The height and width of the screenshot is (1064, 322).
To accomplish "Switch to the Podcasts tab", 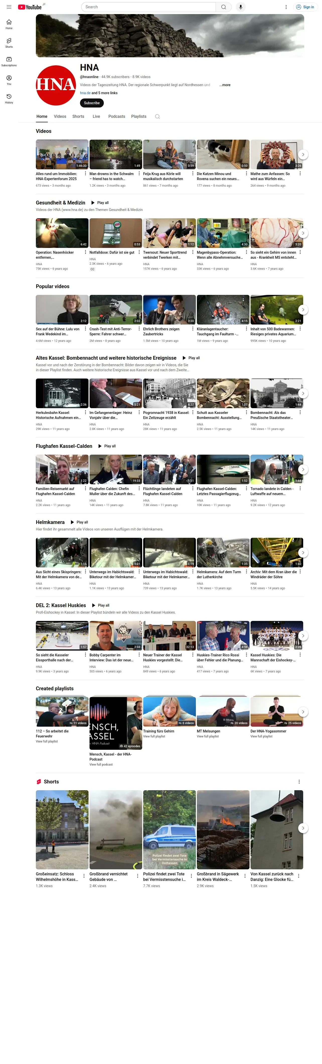I will (117, 117).
